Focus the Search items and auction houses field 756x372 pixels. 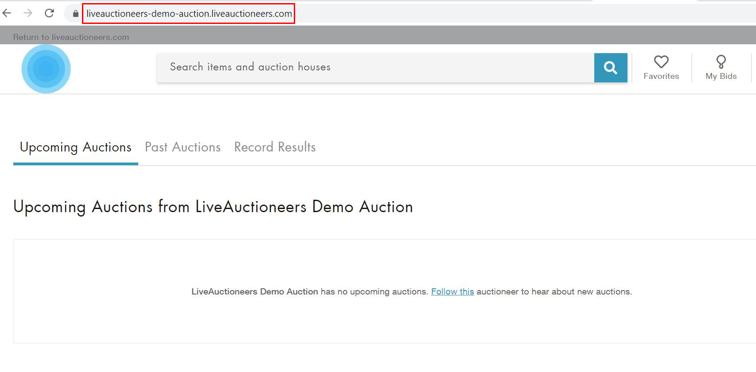[375, 67]
